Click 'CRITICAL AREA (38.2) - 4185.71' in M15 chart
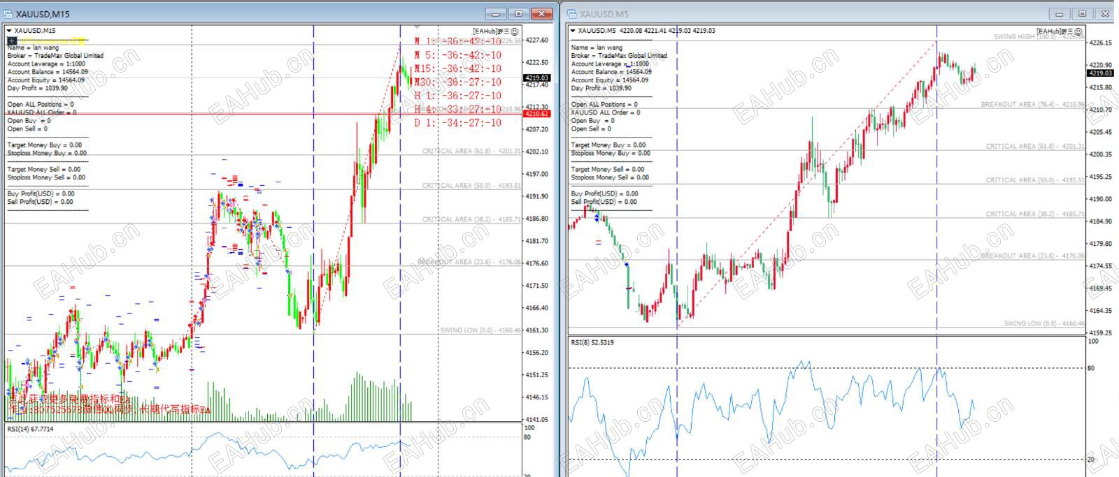Image resolution: width=1119 pixels, height=477 pixels. pos(471,219)
